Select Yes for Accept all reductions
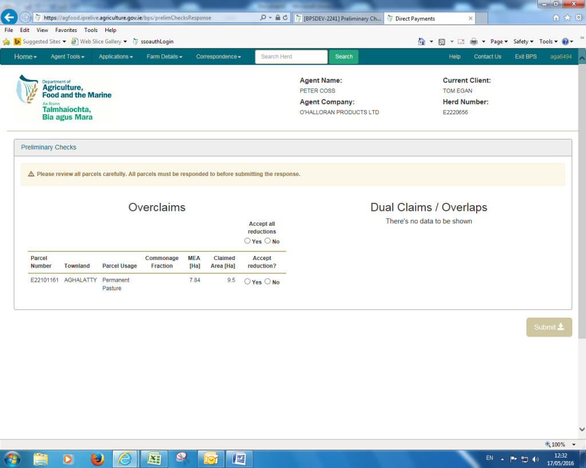Image resolution: width=586 pixels, height=468 pixels. coord(247,241)
